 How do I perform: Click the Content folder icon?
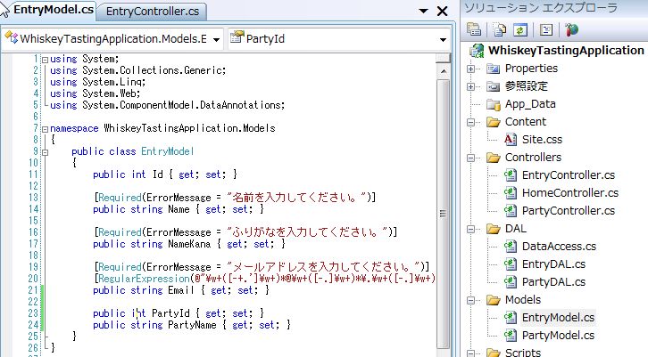494,122
